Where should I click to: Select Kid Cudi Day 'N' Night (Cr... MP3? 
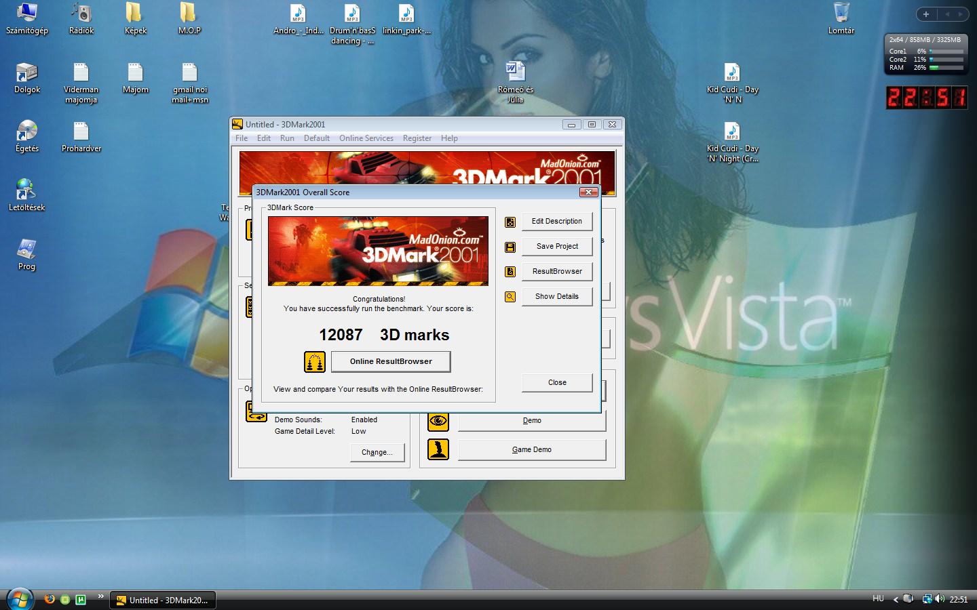click(732, 142)
